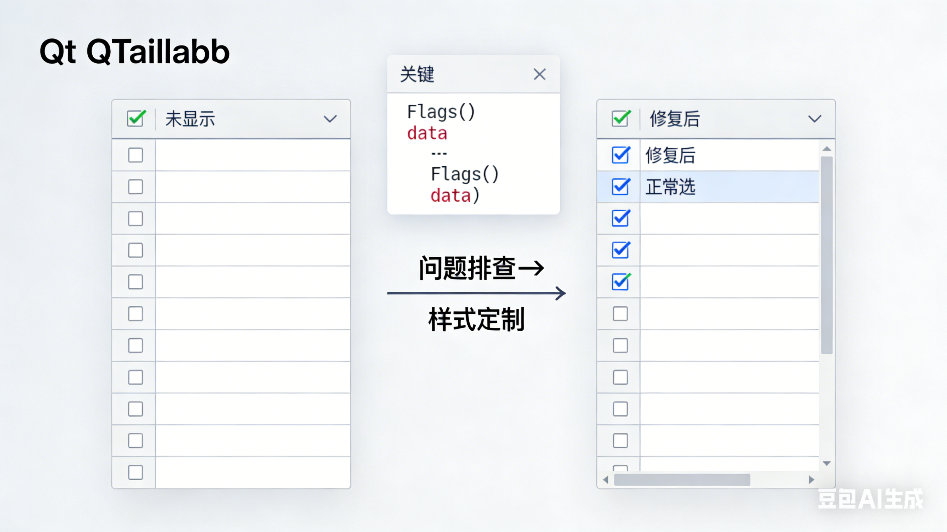
Task: Check first empty checkbox in left table
Action: (x=136, y=155)
